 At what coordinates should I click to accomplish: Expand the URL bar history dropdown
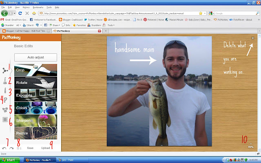(205, 13)
